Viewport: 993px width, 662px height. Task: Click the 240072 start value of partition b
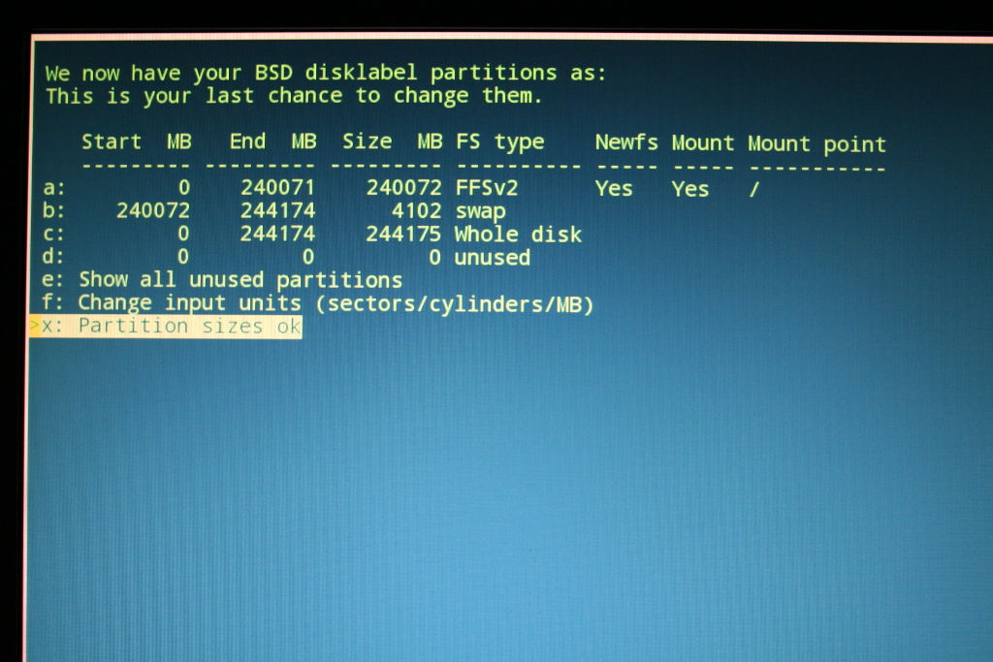153,211
